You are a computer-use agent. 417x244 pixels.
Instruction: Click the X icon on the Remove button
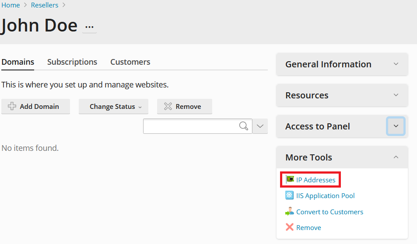tap(168, 106)
